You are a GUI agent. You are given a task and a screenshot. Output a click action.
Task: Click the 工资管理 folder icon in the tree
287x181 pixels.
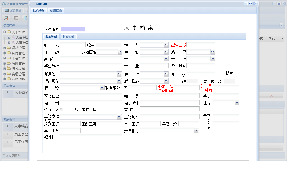pos(9,58)
